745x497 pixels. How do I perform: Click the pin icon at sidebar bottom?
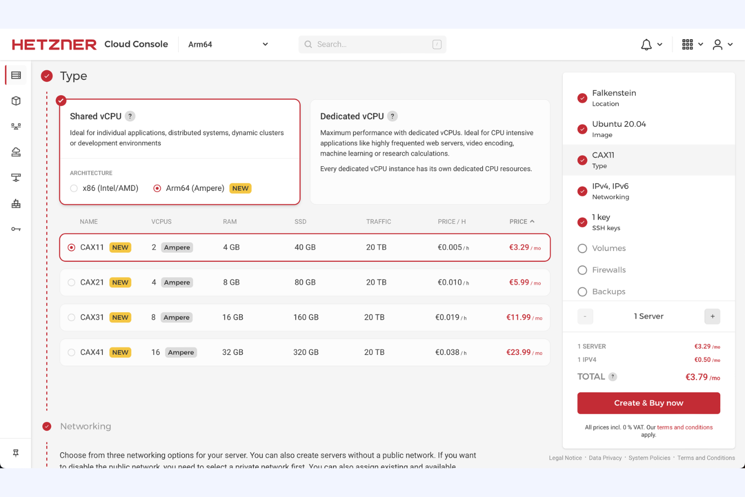point(16,453)
